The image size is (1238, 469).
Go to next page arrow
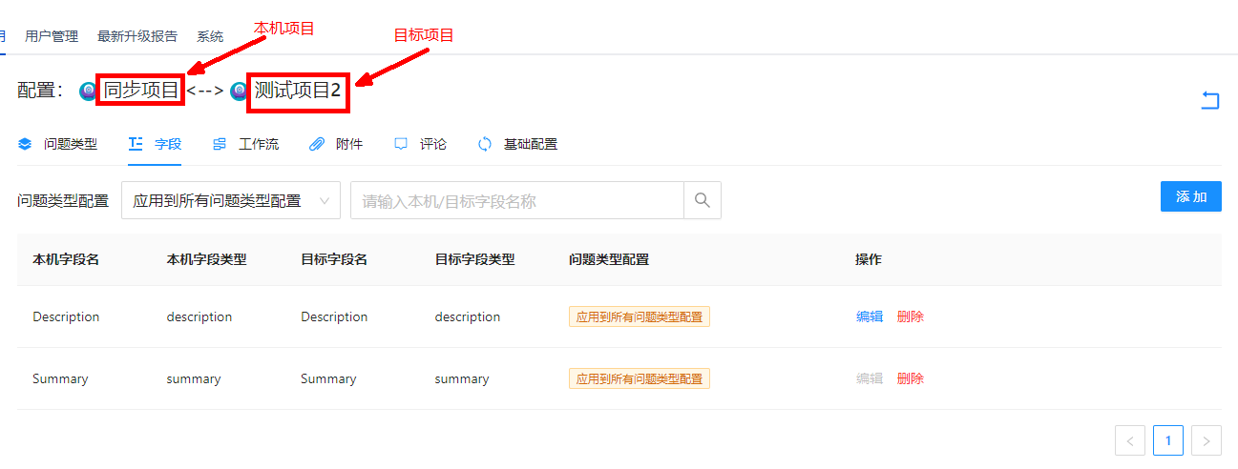tap(1207, 440)
